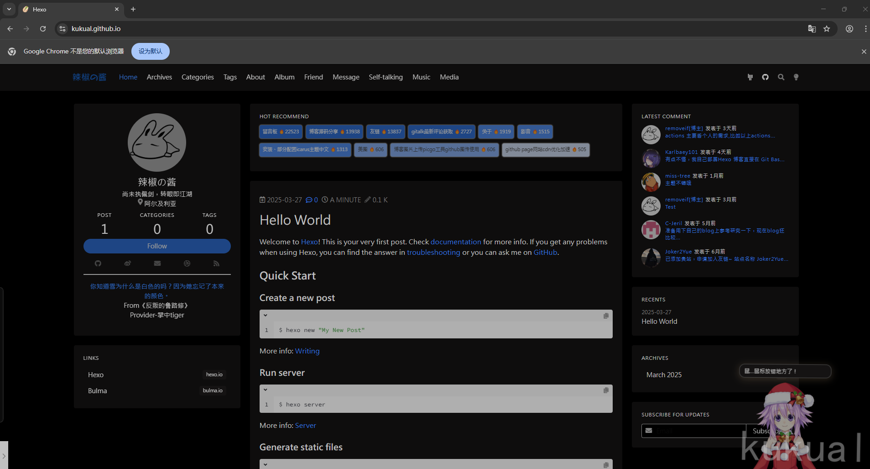The width and height of the screenshot is (870, 469).
Task: Open Karlbaey101's comment avatar
Action: click(x=651, y=158)
